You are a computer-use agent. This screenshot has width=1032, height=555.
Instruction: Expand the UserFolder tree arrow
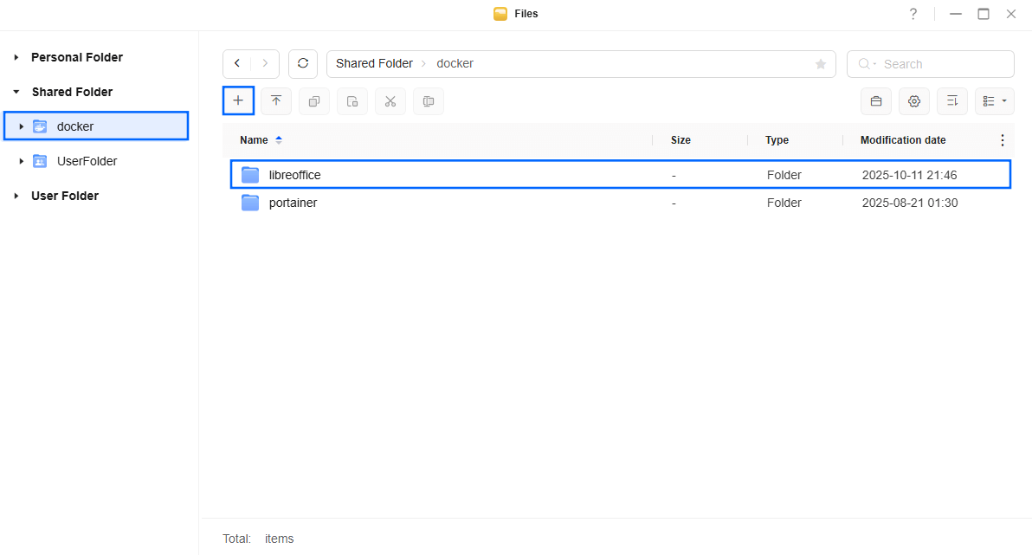(x=22, y=161)
